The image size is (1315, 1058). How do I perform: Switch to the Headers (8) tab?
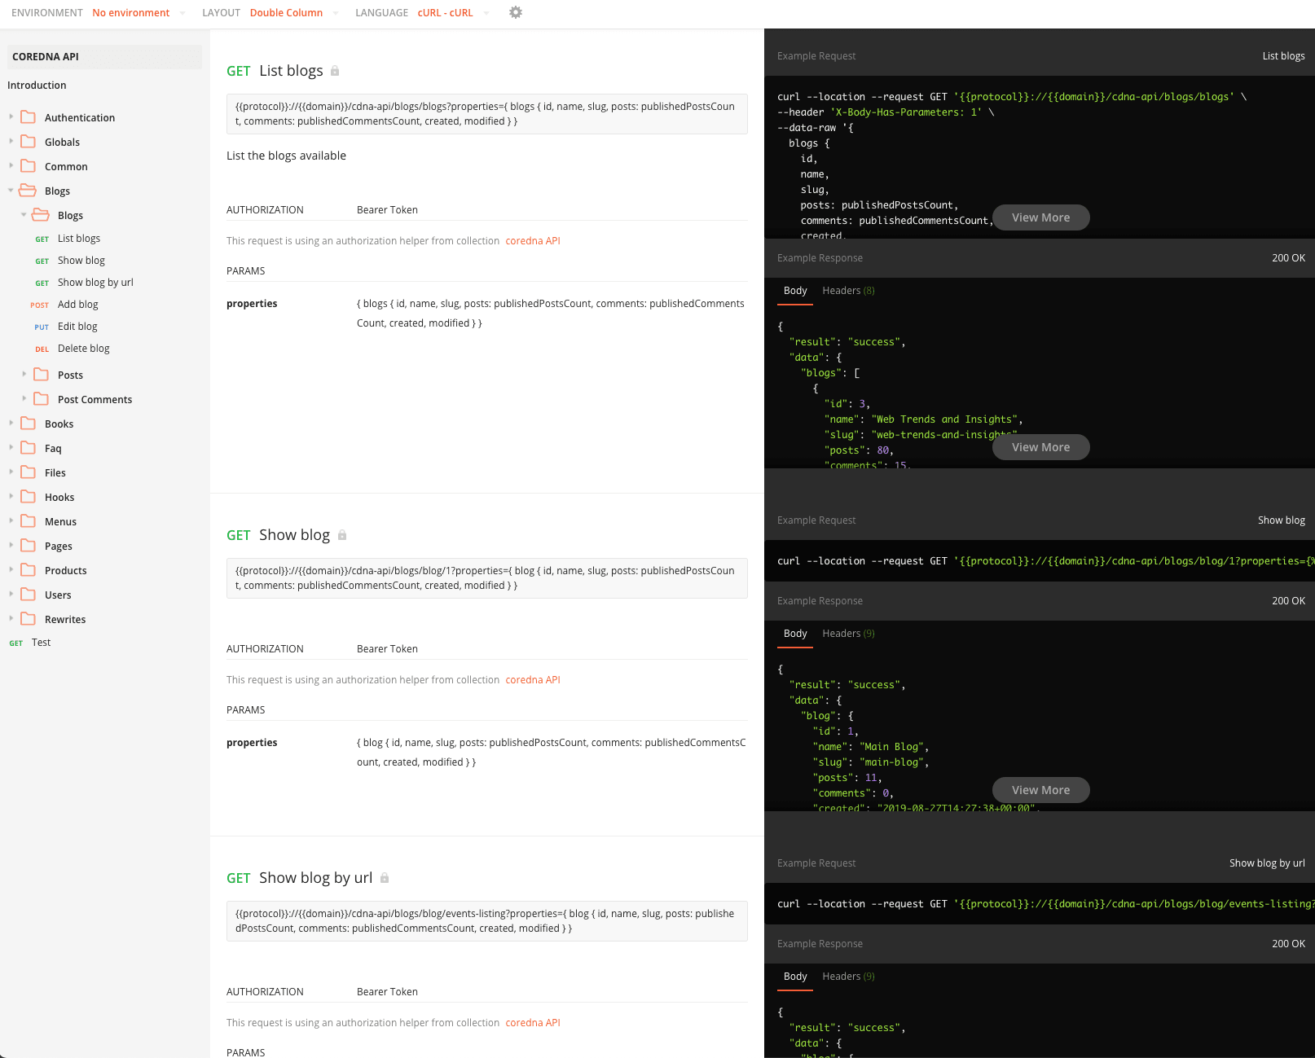click(x=847, y=290)
